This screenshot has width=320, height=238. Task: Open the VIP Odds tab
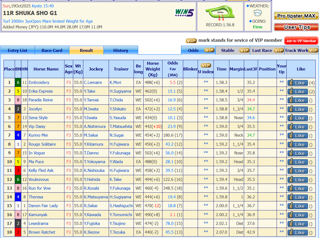[x=198, y=50]
